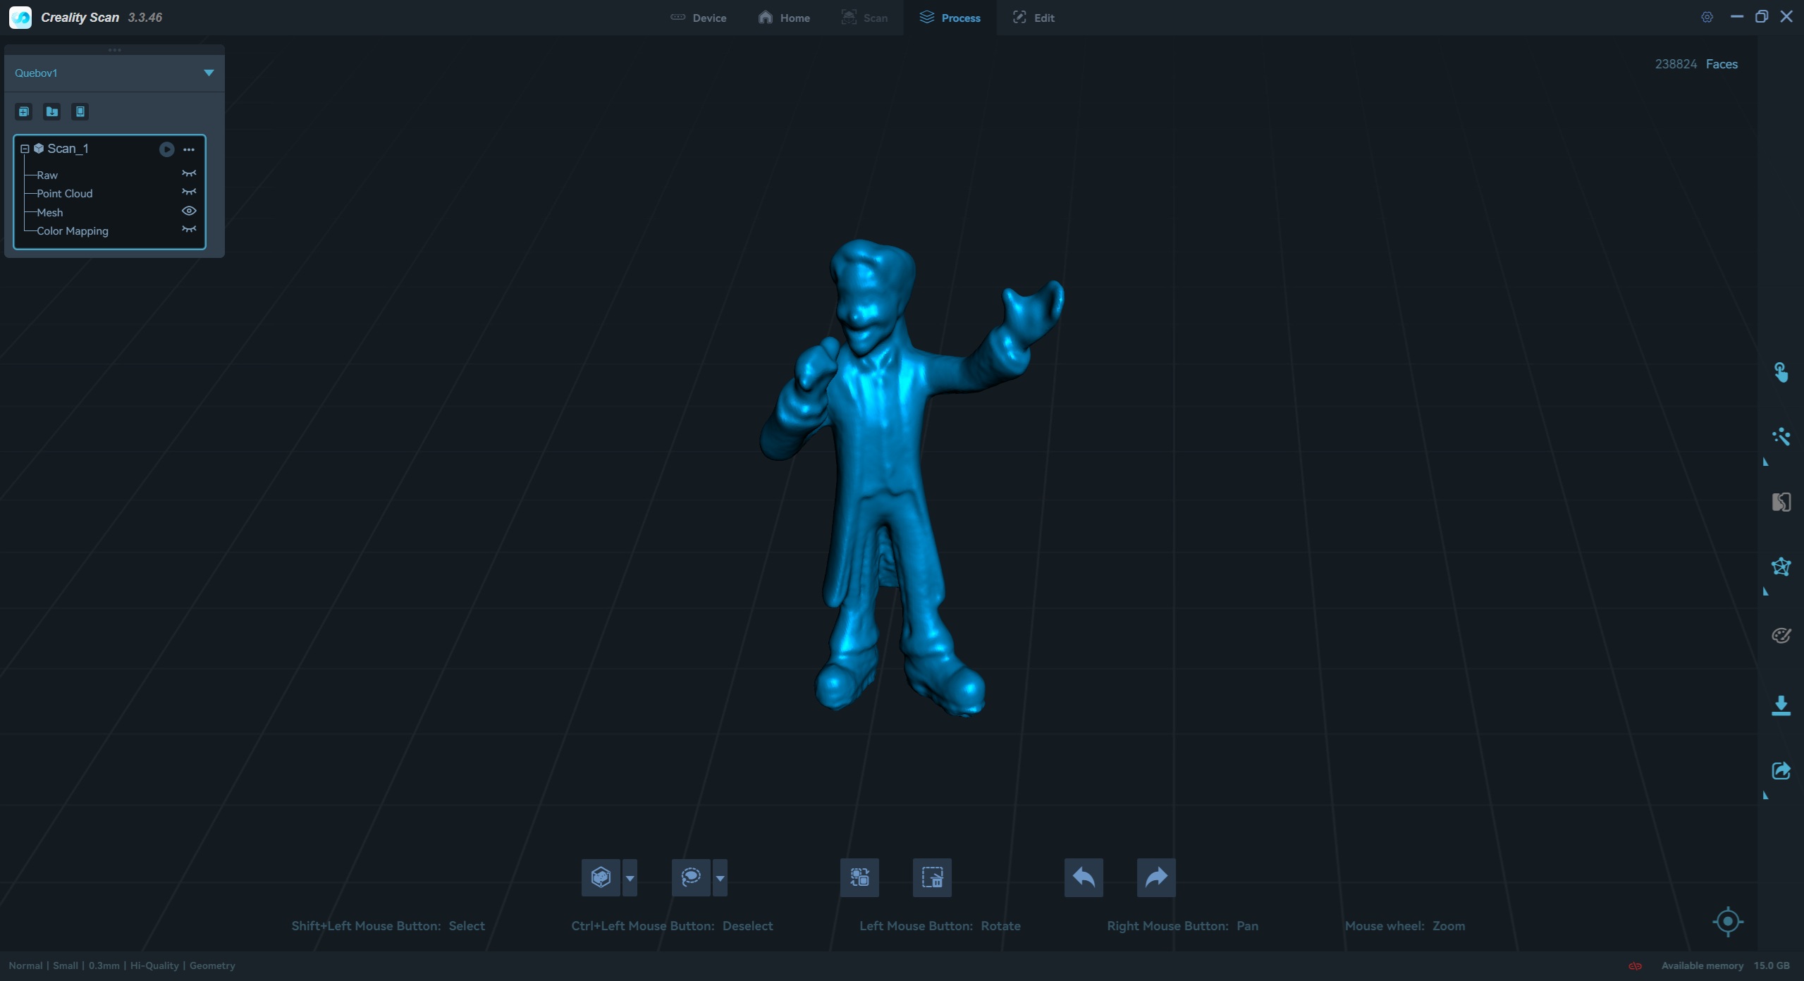Hide the Mesh layer
The height and width of the screenshot is (981, 1804).
189,211
